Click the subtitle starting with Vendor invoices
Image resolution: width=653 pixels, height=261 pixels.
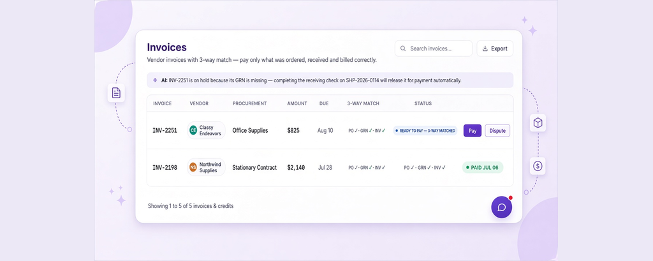pyautogui.click(x=262, y=60)
